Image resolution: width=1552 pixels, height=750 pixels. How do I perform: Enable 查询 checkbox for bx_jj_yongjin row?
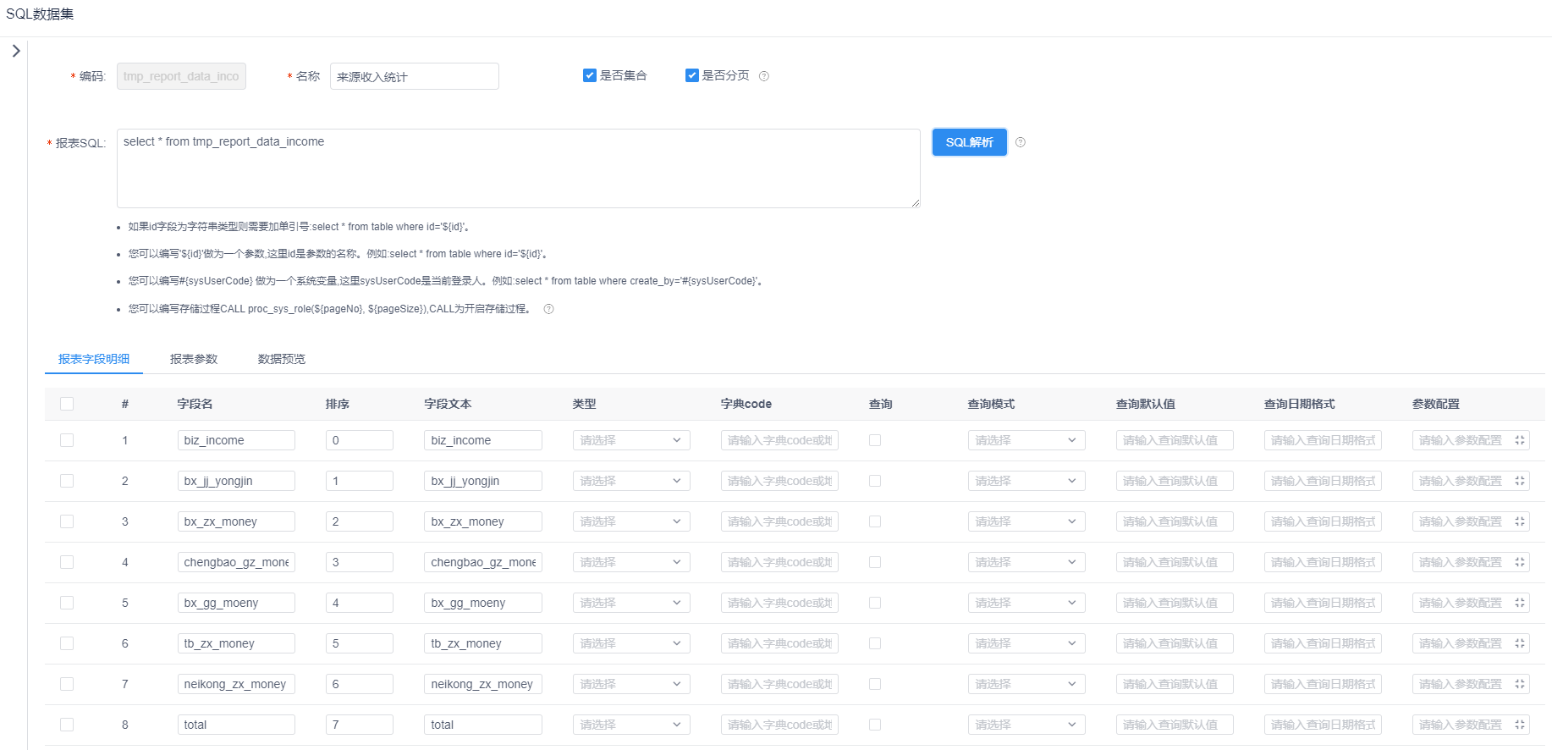coord(875,481)
